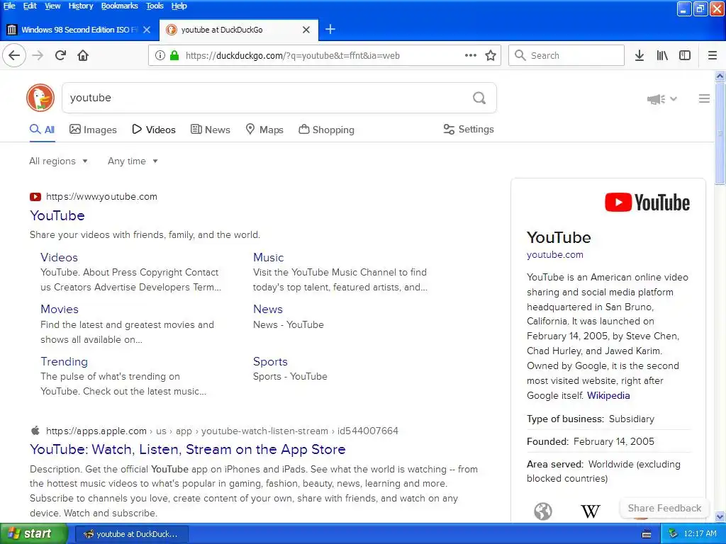Reload the current page
Image resolution: width=726 pixels, height=544 pixels.
[x=60, y=55]
